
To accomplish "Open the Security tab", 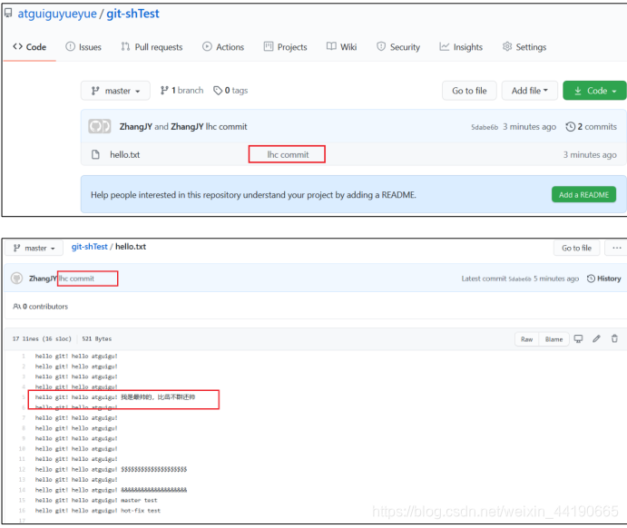I will tap(398, 47).
